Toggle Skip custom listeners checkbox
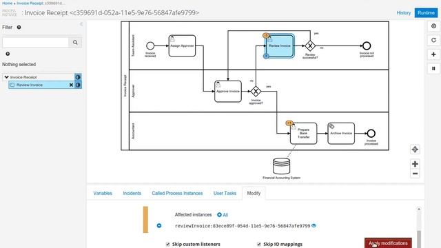441x248 pixels. point(168,244)
